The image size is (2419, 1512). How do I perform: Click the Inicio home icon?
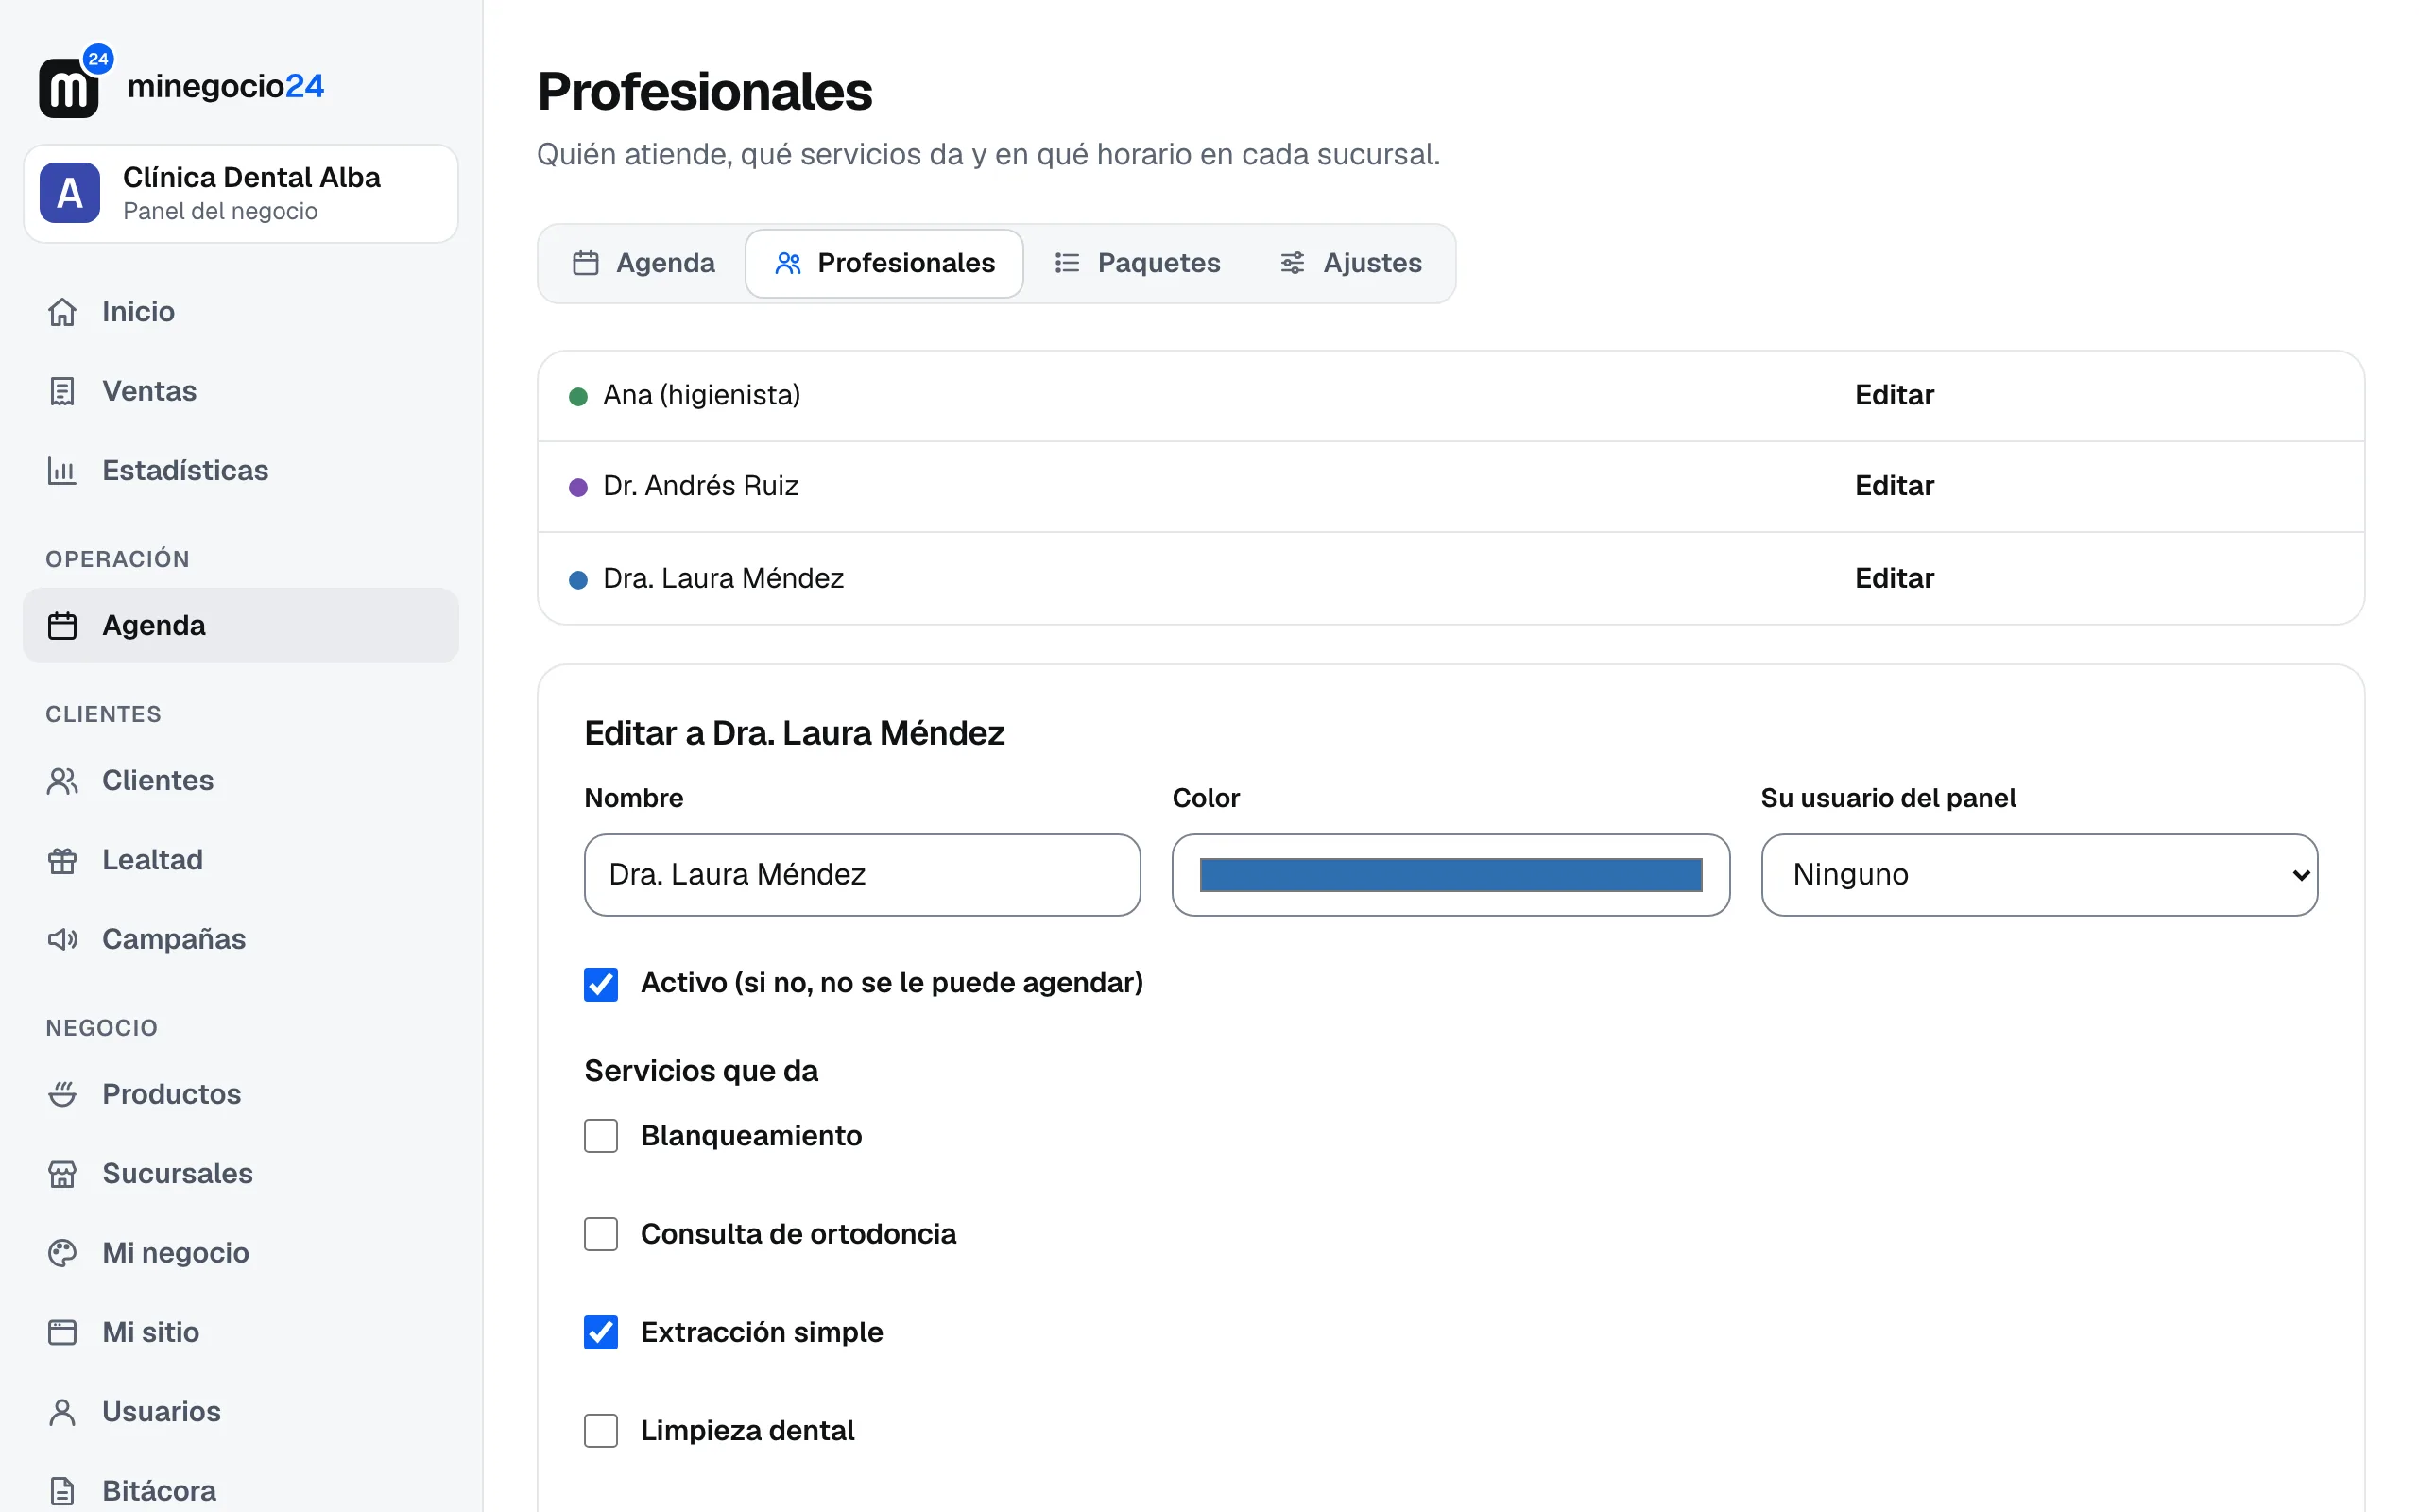click(62, 312)
